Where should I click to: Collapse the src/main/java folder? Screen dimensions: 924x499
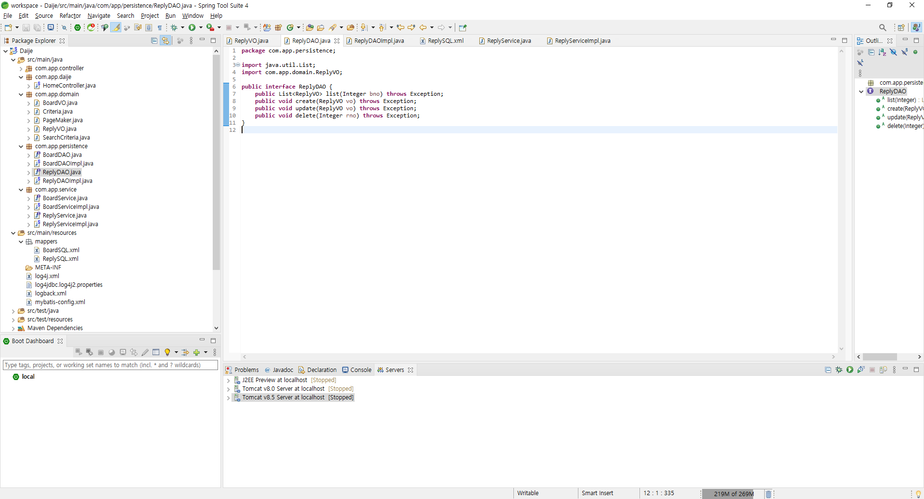13,60
